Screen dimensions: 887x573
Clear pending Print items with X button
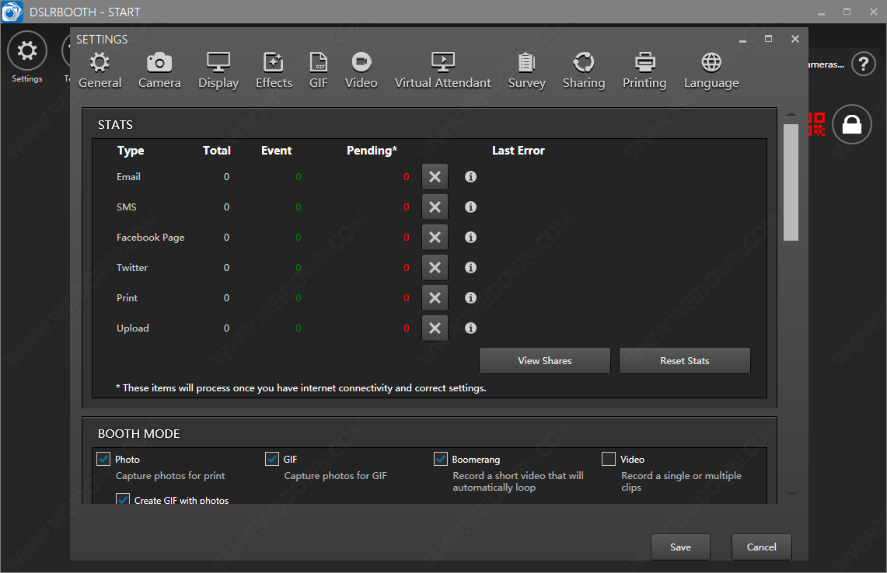[435, 298]
